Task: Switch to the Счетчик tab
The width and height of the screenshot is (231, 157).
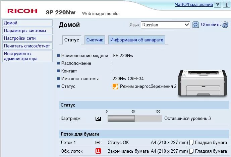Action: (95, 40)
